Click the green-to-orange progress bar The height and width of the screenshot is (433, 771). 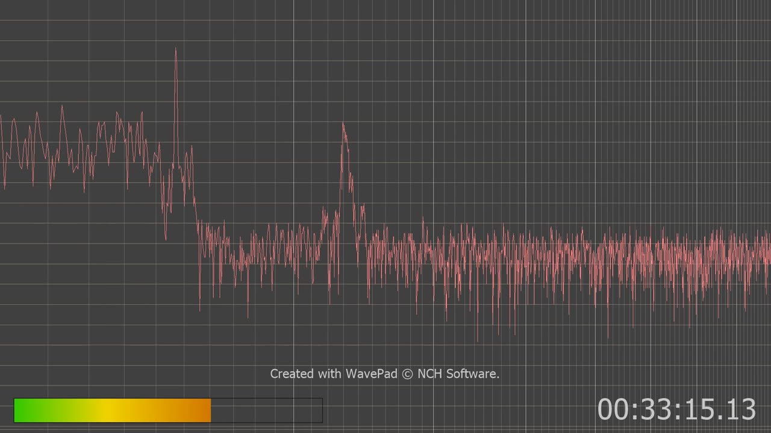tap(168, 410)
